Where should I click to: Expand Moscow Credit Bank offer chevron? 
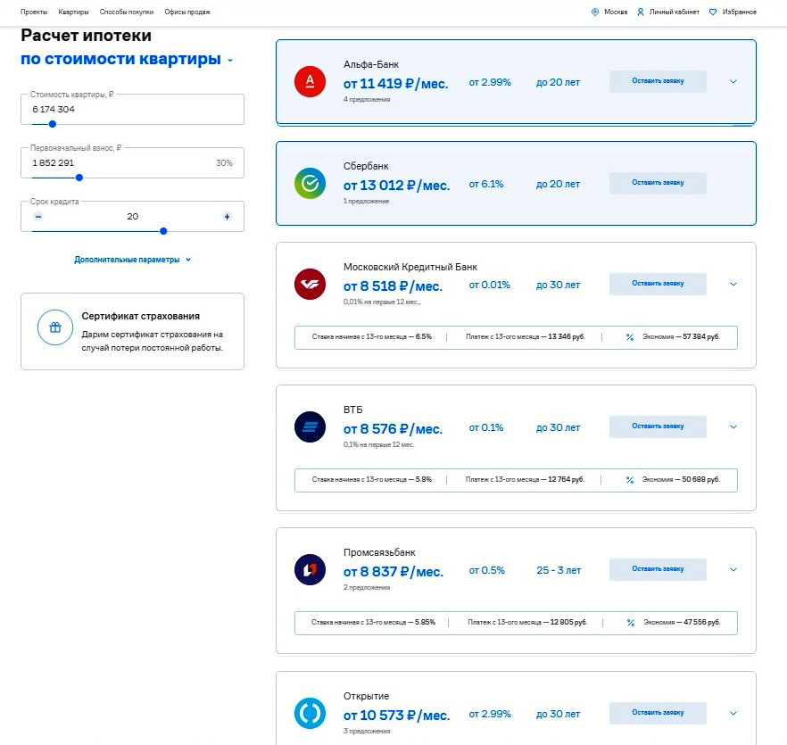click(733, 284)
